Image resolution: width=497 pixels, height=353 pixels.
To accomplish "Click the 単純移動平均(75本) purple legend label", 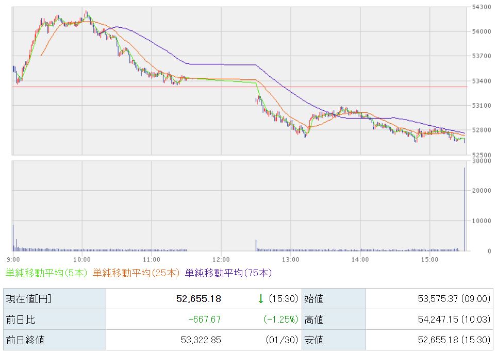I will click(228, 273).
